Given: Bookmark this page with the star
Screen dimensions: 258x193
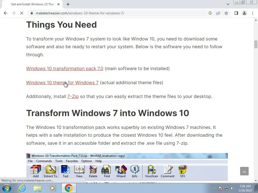Looking at the screenshot, I should (226, 13).
